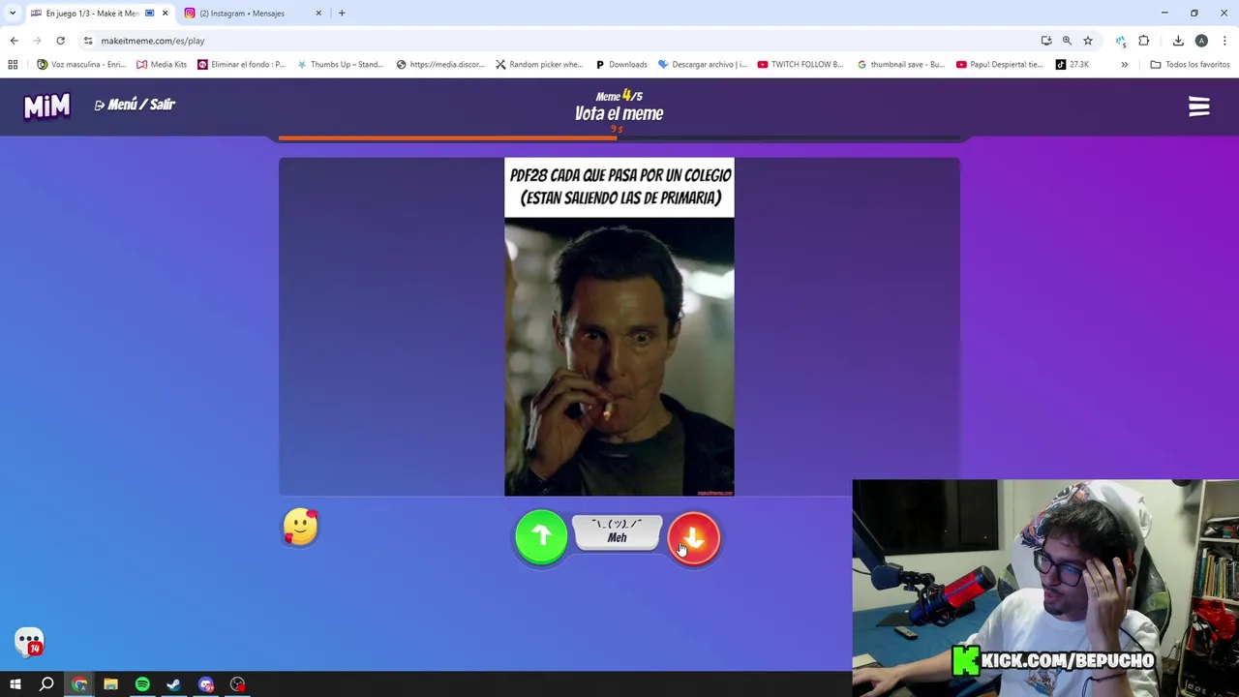Open the zoom magnifier in address bar
Image resolution: width=1239 pixels, height=697 pixels.
[x=1067, y=41]
